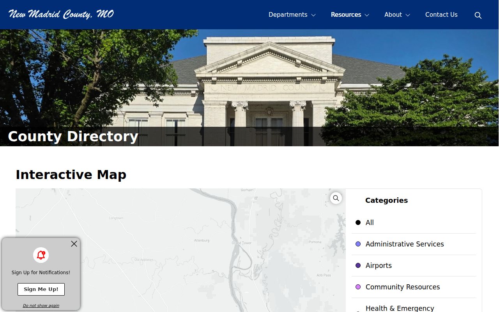Open the site search magnifier icon

point(478,15)
